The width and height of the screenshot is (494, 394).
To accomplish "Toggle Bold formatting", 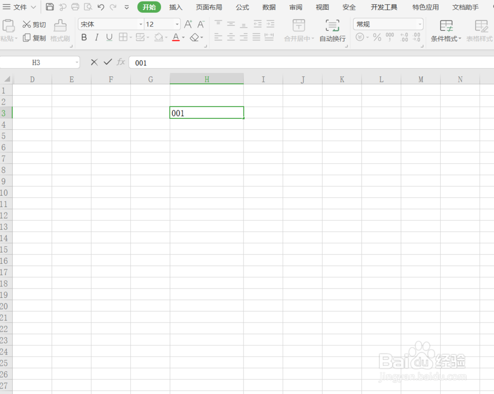I will [84, 37].
